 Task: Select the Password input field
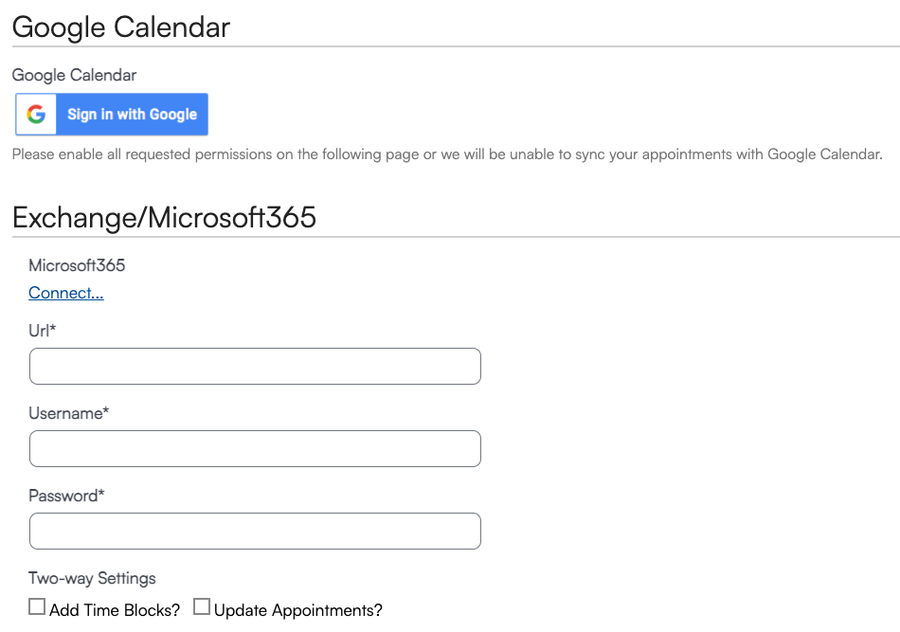pos(255,531)
